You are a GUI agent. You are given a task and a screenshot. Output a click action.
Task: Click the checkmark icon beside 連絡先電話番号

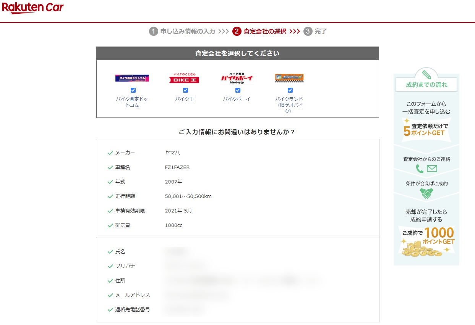(110, 310)
